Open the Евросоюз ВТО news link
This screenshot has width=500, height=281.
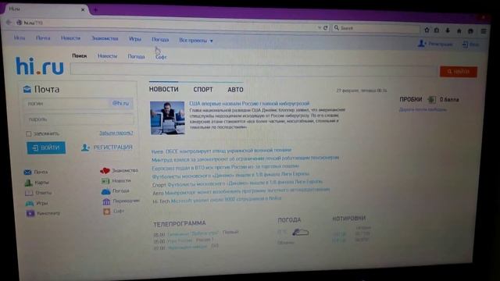(x=226, y=167)
